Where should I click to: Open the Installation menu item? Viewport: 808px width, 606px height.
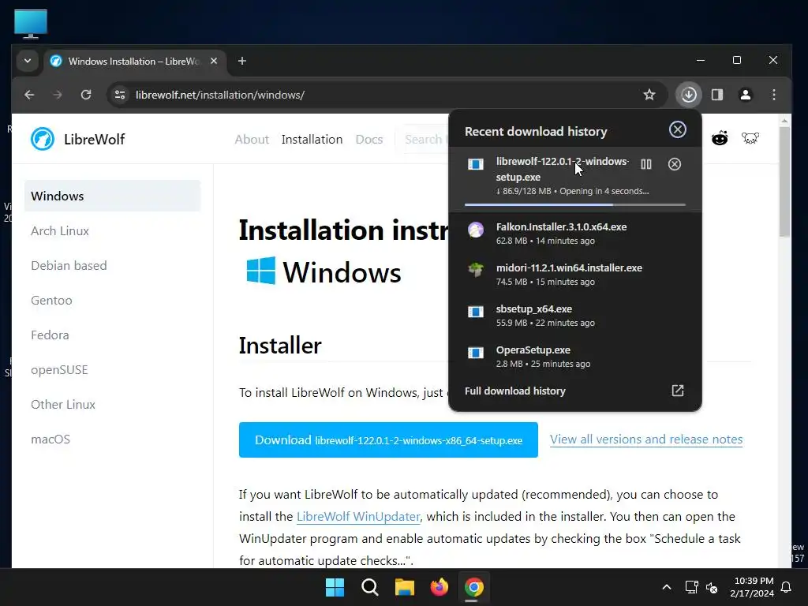tap(312, 139)
